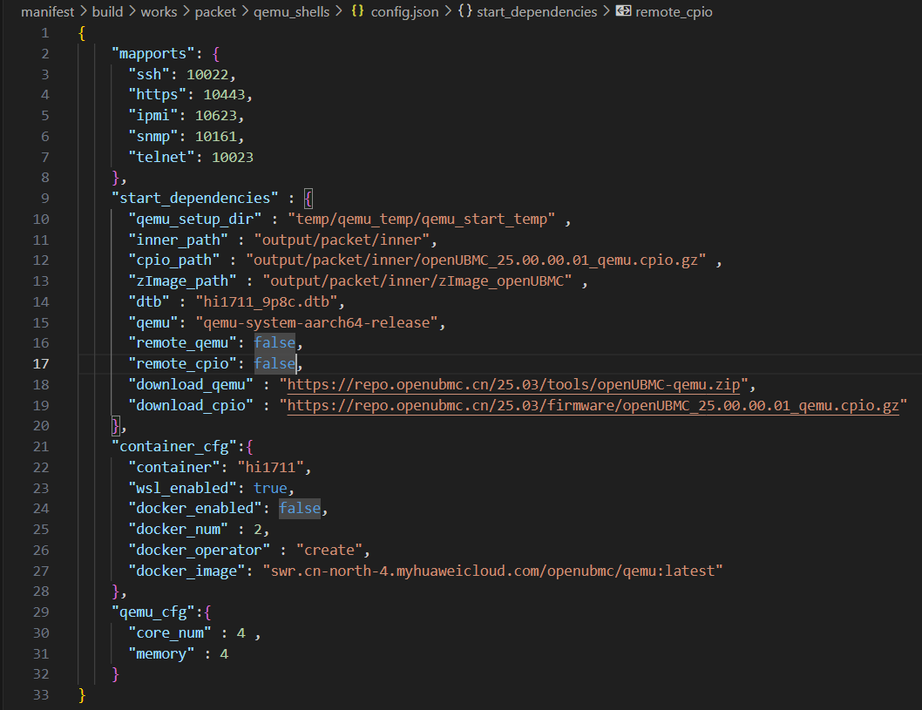Screen dimensions: 922x710
Task: Click the boolean symbol icon before remote_cpio
Action: (x=623, y=12)
